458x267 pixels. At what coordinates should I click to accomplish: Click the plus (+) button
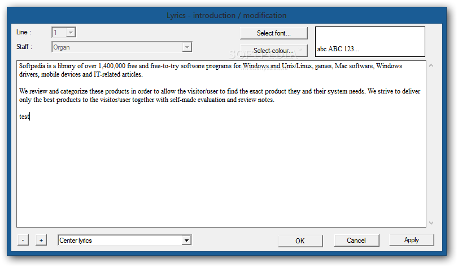(41, 241)
